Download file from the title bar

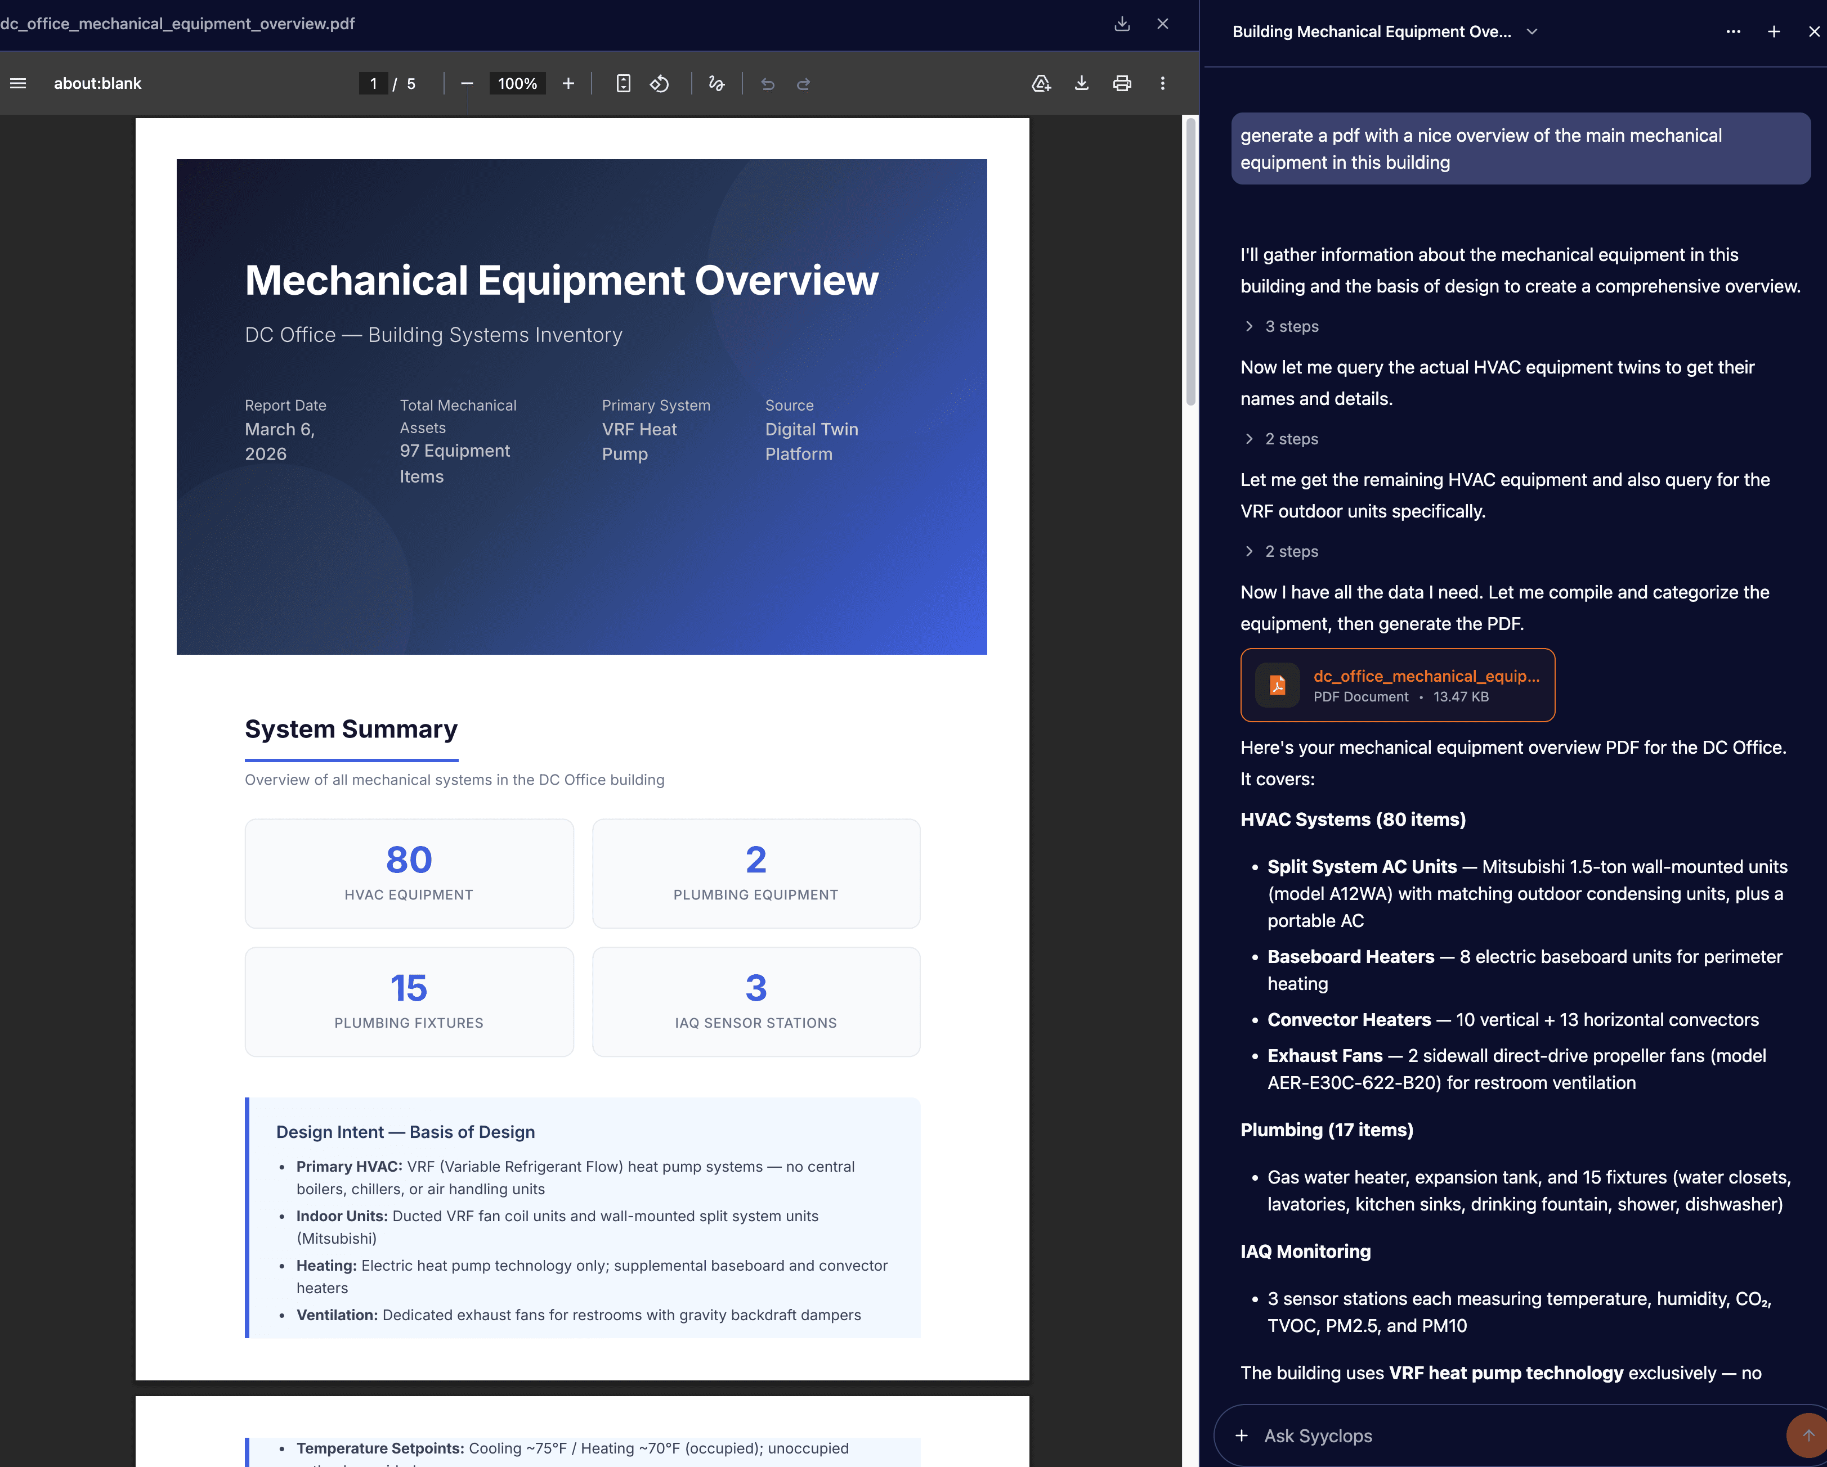point(1122,24)
